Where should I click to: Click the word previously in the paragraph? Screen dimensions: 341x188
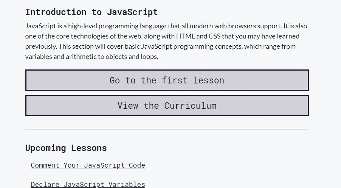pyautogui.click(x=41, y=47)
